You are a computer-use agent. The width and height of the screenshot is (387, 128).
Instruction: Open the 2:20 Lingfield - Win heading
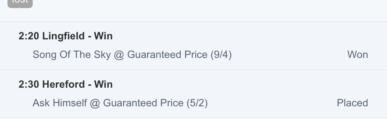tap(65, 36)
